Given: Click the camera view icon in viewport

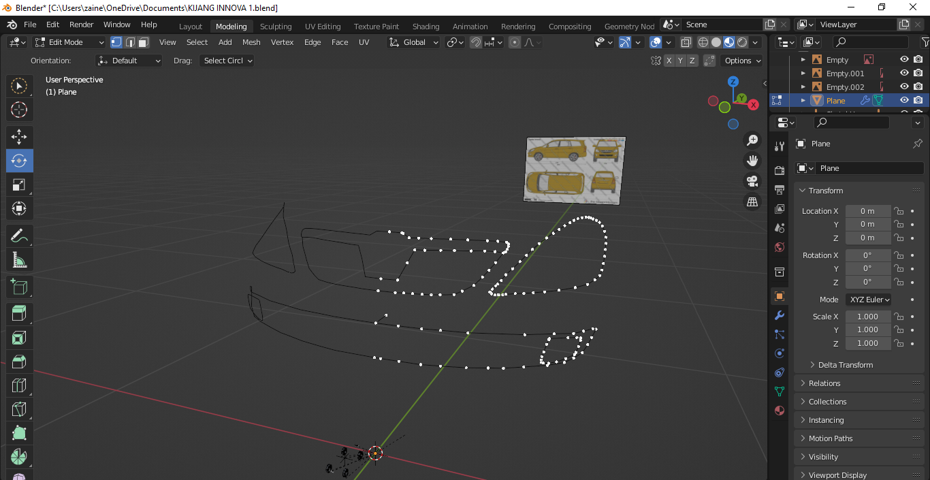Looking at the screenshot, I should pyautogui.click(x=752, y=181).
